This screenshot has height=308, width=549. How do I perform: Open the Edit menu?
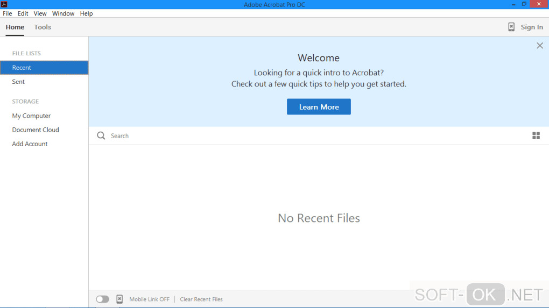pos(23,13)
